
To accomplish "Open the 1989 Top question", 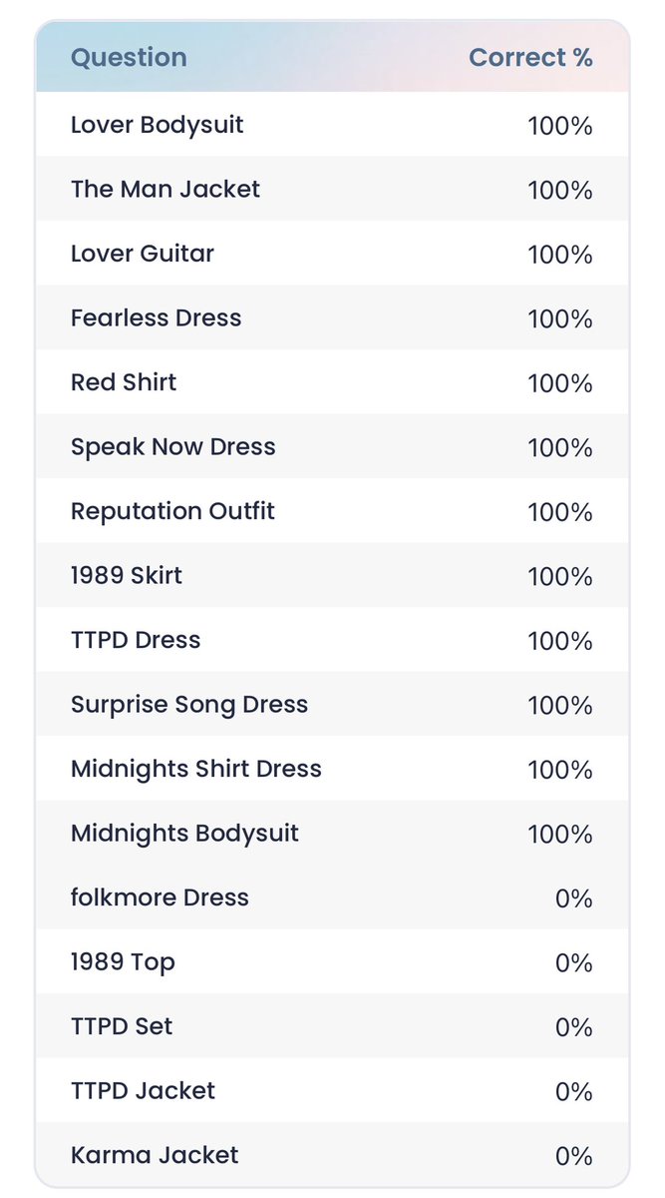I will [332, 961].
